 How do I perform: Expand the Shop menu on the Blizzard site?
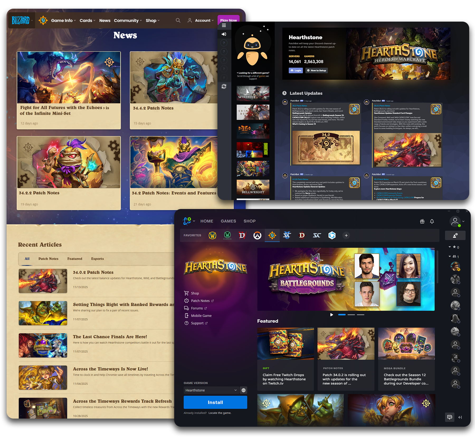[x=153, y=20]
